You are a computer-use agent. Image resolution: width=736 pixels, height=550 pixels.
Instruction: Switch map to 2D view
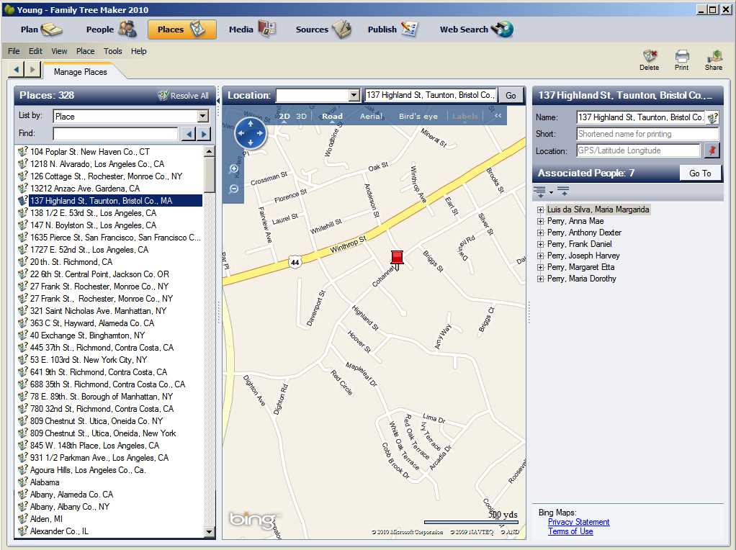(x=284, y=117)
